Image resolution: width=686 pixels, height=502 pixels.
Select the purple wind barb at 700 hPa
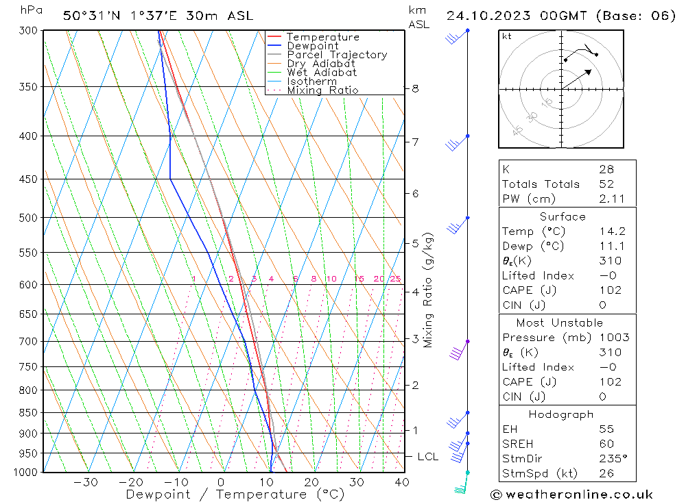460,350
